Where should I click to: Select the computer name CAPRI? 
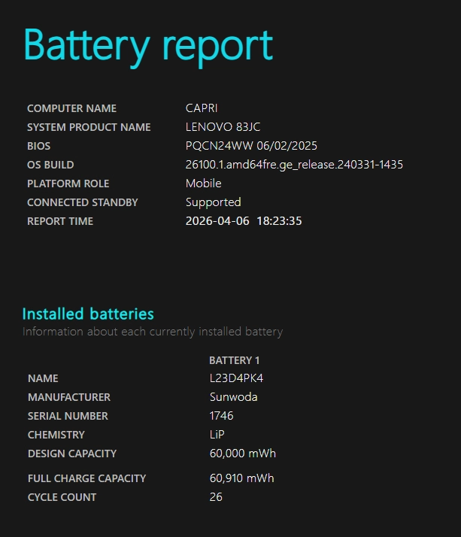pos(202,108)
